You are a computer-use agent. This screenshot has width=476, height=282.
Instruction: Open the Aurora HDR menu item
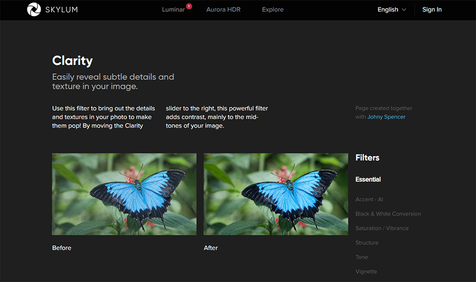pos(224,10)
